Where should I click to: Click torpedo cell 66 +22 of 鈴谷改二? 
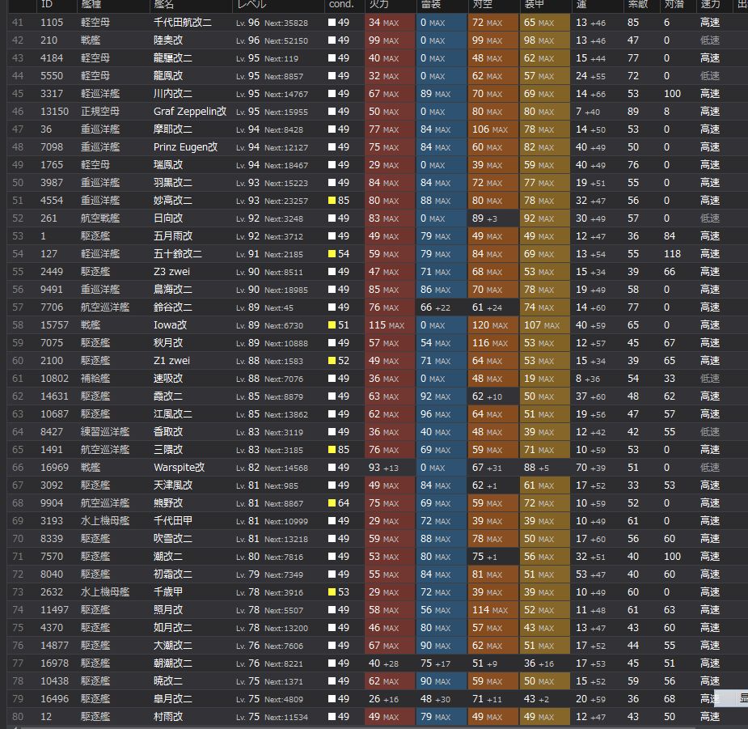pyautogui.click(x=442, y=307)
